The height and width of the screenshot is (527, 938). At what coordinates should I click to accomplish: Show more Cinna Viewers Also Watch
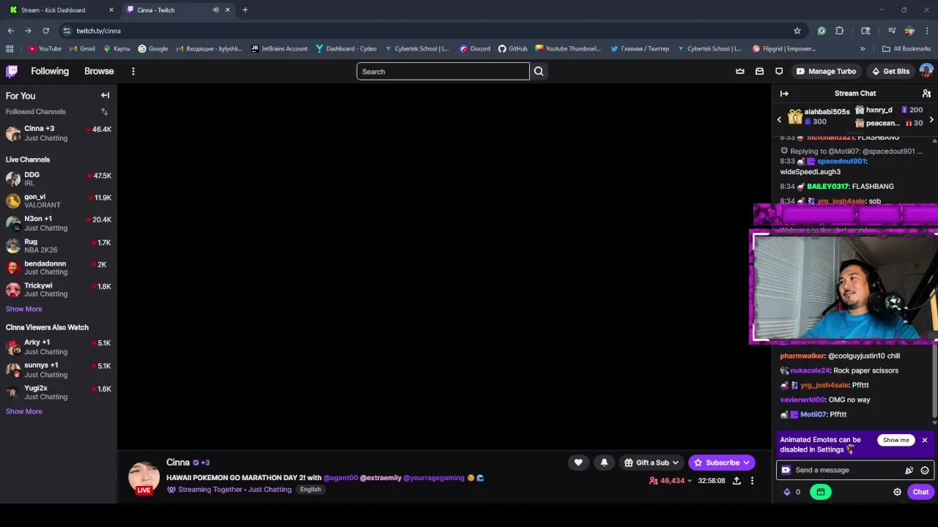pos(24,411)
